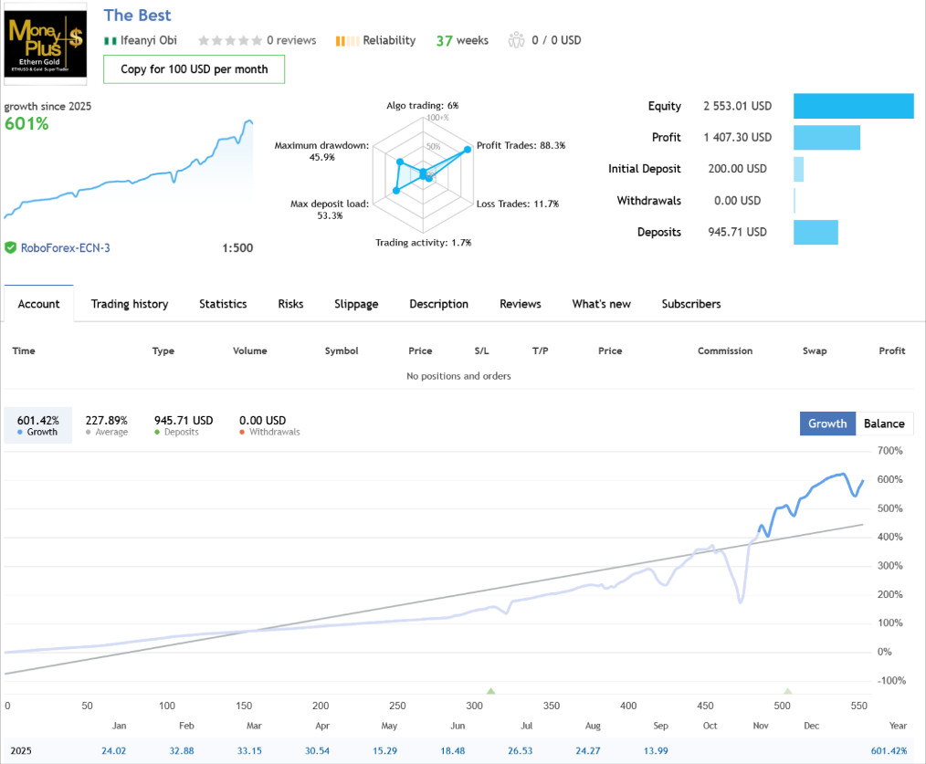Click the deposit triangle marker near 500
This screenshot has height=764, width=926.
(x=787, y=691)
